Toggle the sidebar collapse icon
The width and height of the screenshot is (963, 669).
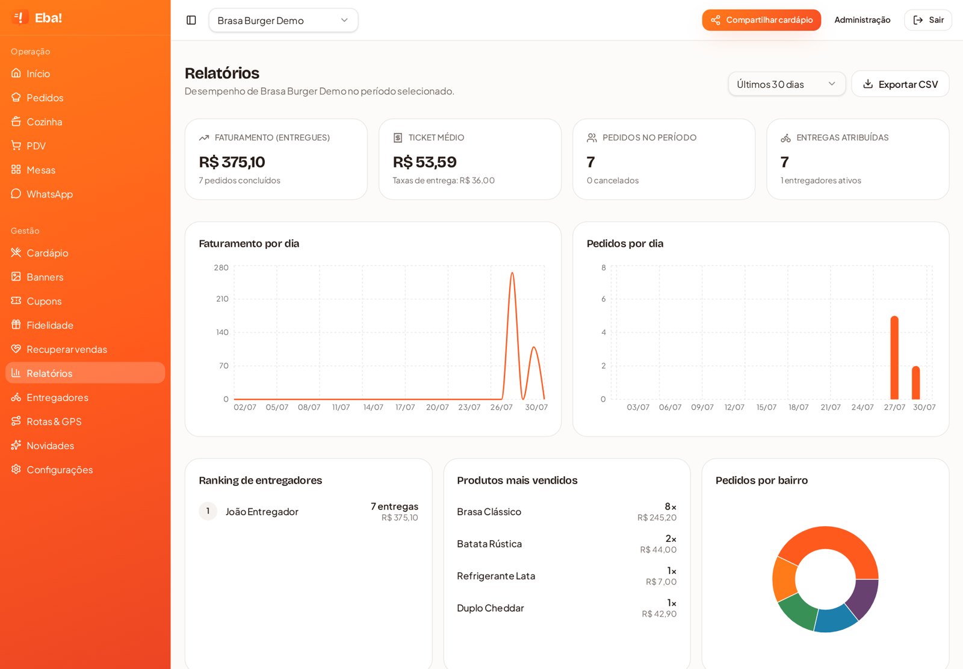[x=191, y=20]
